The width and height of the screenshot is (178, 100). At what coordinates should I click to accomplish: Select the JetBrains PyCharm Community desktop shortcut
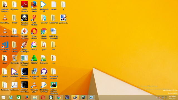[x=54, y=88]
